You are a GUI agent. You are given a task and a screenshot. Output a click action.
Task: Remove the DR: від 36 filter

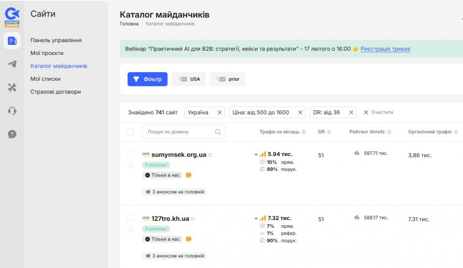[352, 112]
